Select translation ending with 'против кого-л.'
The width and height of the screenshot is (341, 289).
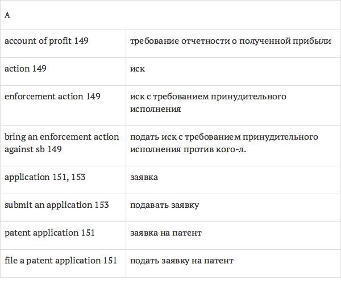(224, 143)
